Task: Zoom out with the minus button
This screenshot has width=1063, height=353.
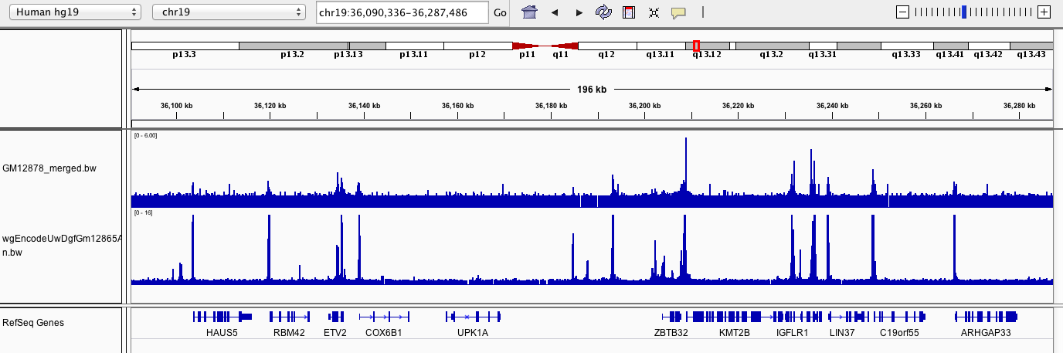Action: (x=902, y=12)
